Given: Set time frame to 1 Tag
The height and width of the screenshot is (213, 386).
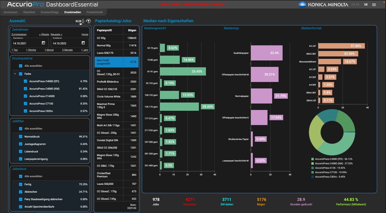Looking at the screenshot, I should (14, 50).
